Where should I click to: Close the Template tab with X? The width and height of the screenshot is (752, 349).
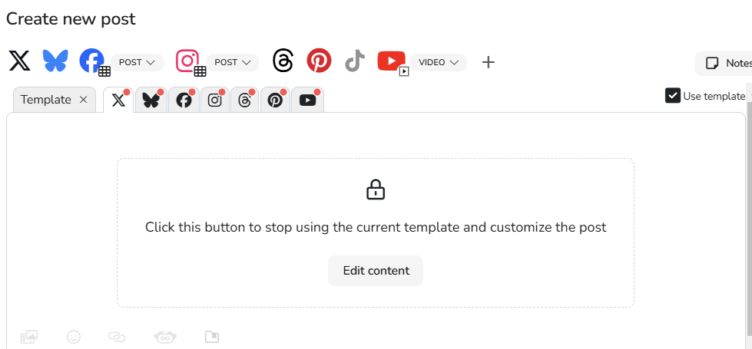pos(83,100)
